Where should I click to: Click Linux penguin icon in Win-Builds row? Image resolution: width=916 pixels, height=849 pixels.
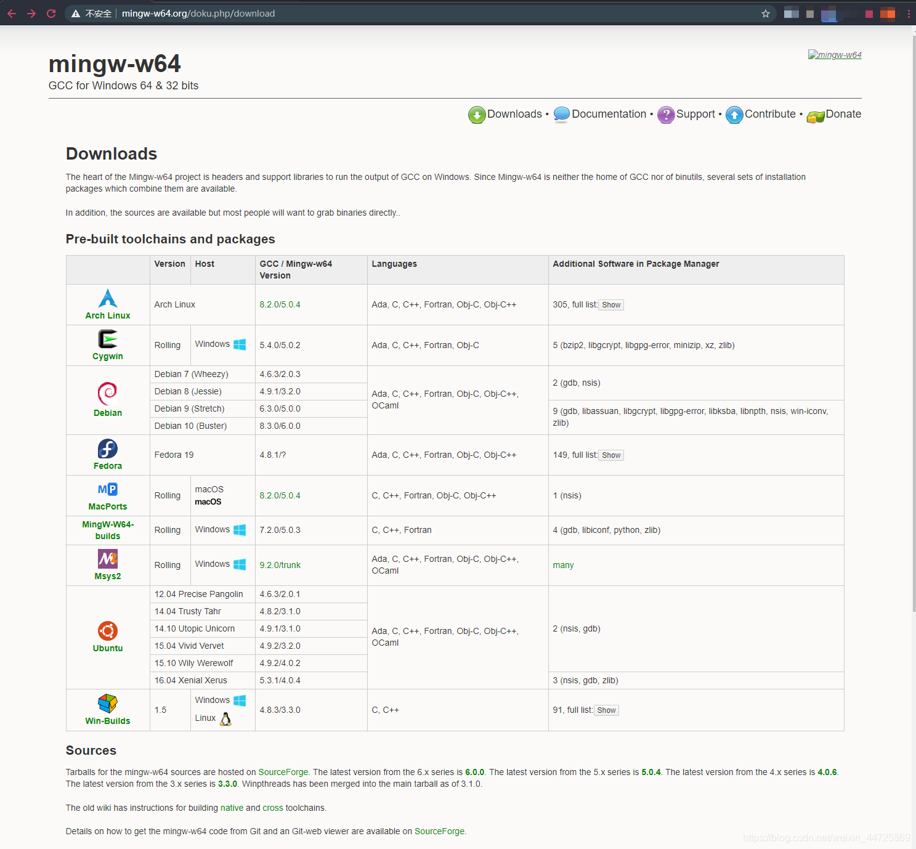225,719
